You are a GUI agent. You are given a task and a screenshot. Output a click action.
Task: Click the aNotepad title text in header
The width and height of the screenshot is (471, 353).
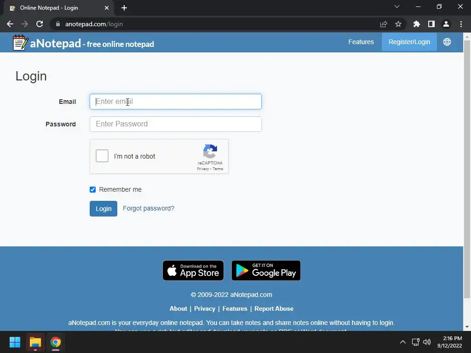(56, 44)
